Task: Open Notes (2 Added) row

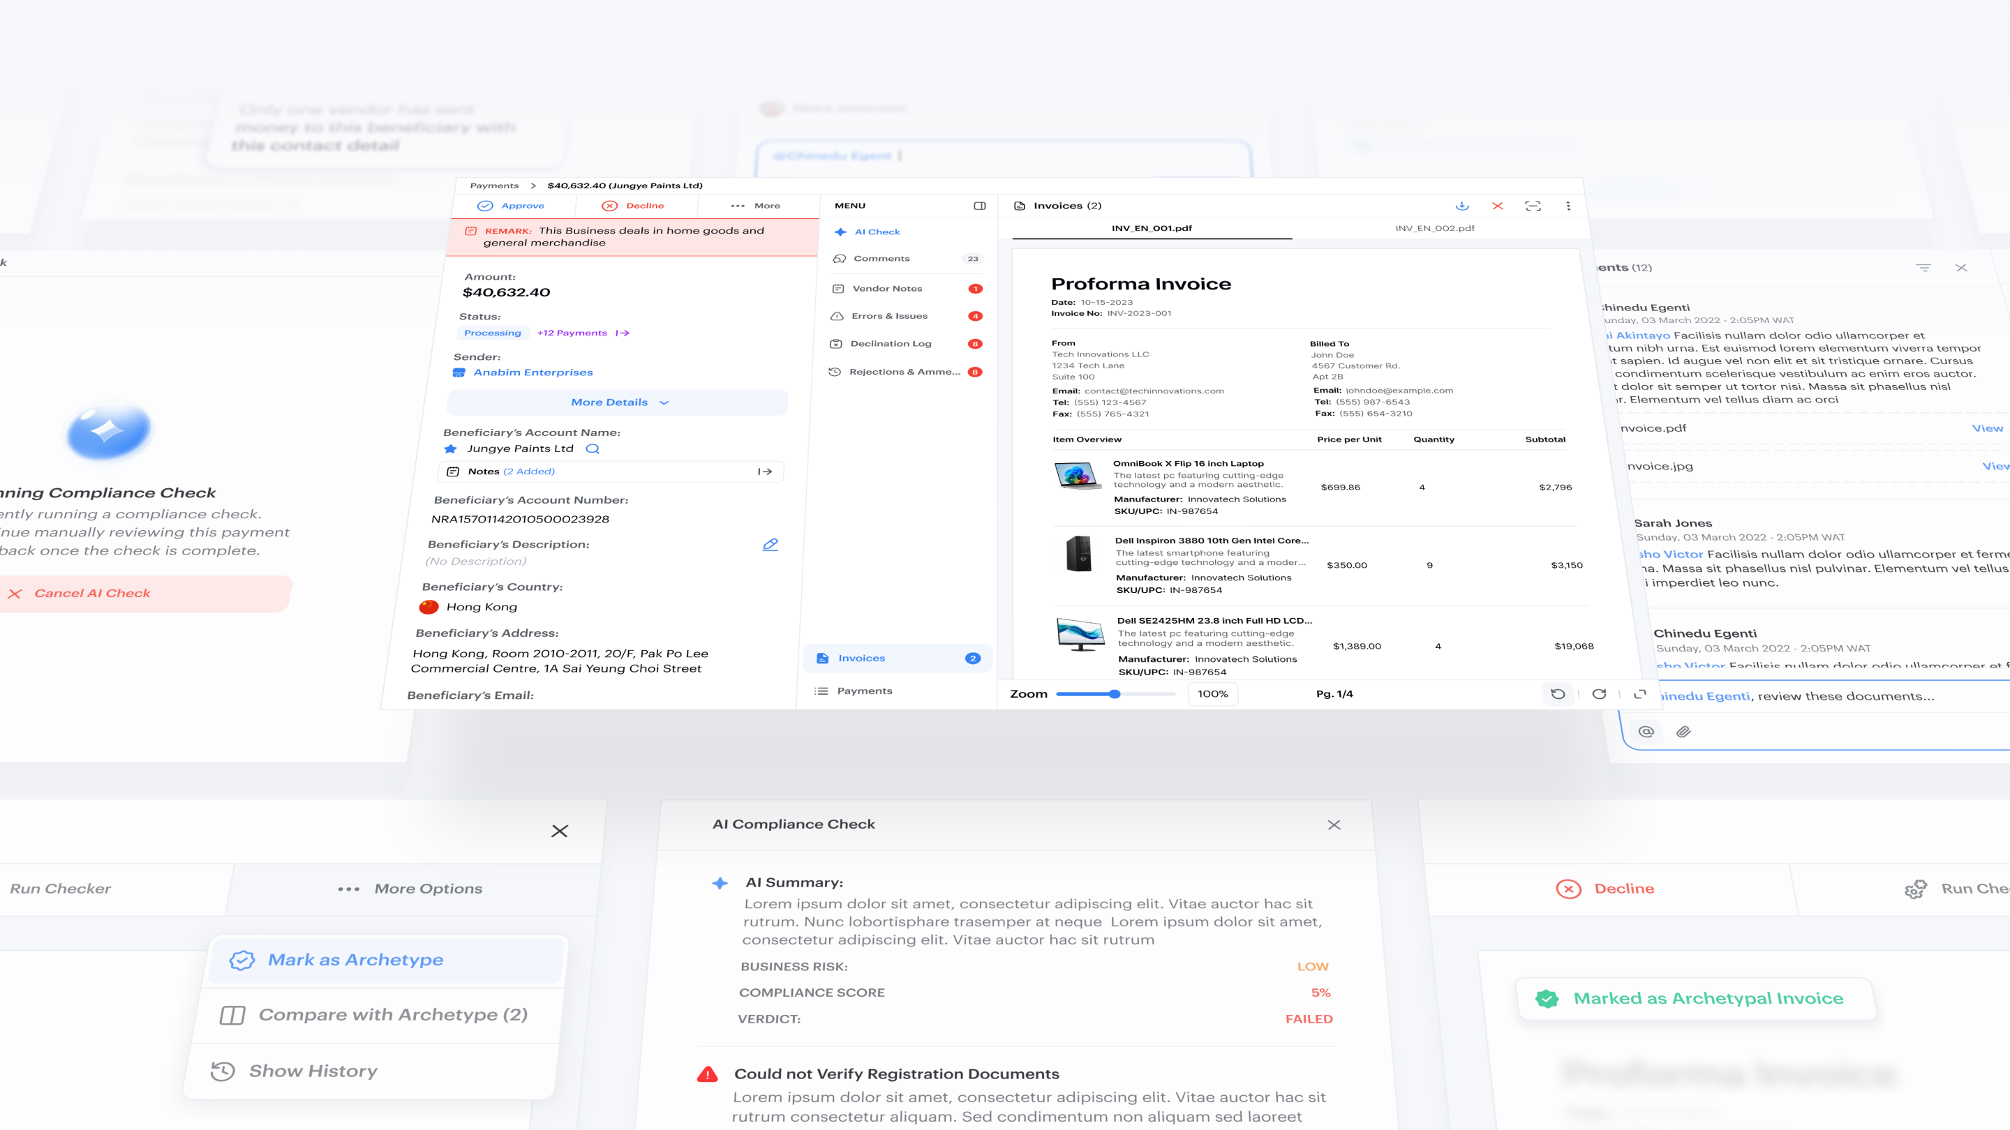Action: tap(611, 472)
